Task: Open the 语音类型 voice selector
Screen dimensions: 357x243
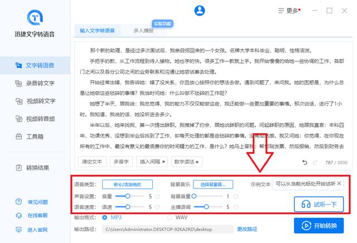Action: 127,184
